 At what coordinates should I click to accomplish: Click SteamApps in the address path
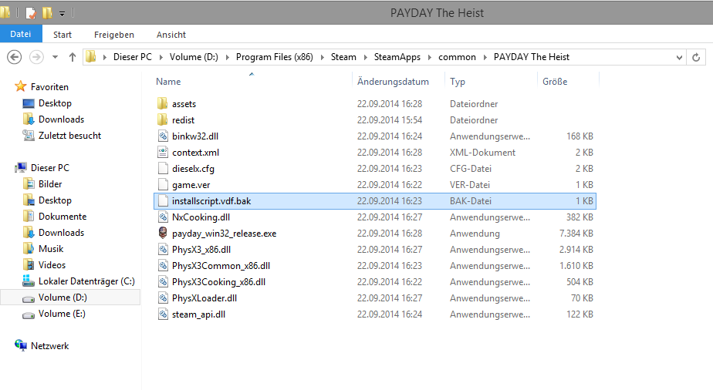(397, 57)
